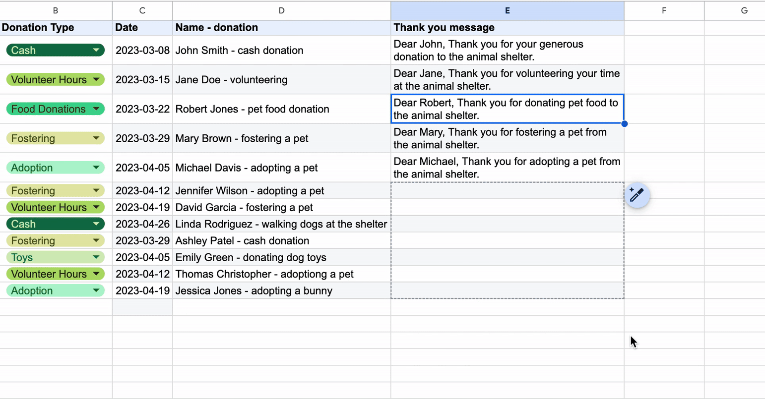765x399 pixels.
Task: Select cell Jennifer Wilson - adopting a pet
Action: pyautogui.click(x=281, y=190)
